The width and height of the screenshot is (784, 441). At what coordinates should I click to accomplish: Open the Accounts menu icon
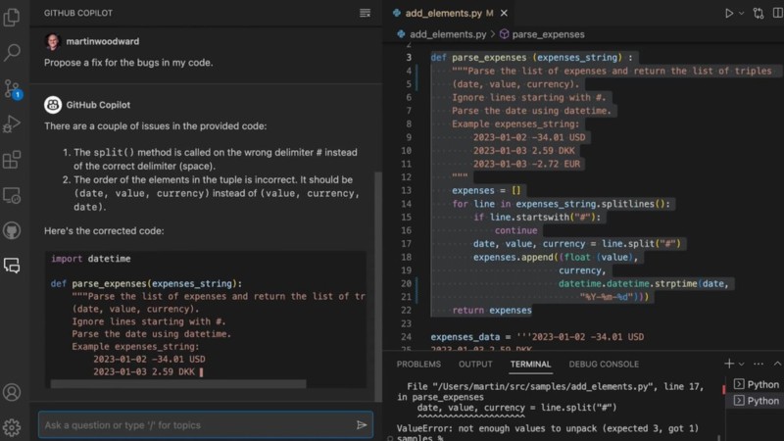[12, 393]
